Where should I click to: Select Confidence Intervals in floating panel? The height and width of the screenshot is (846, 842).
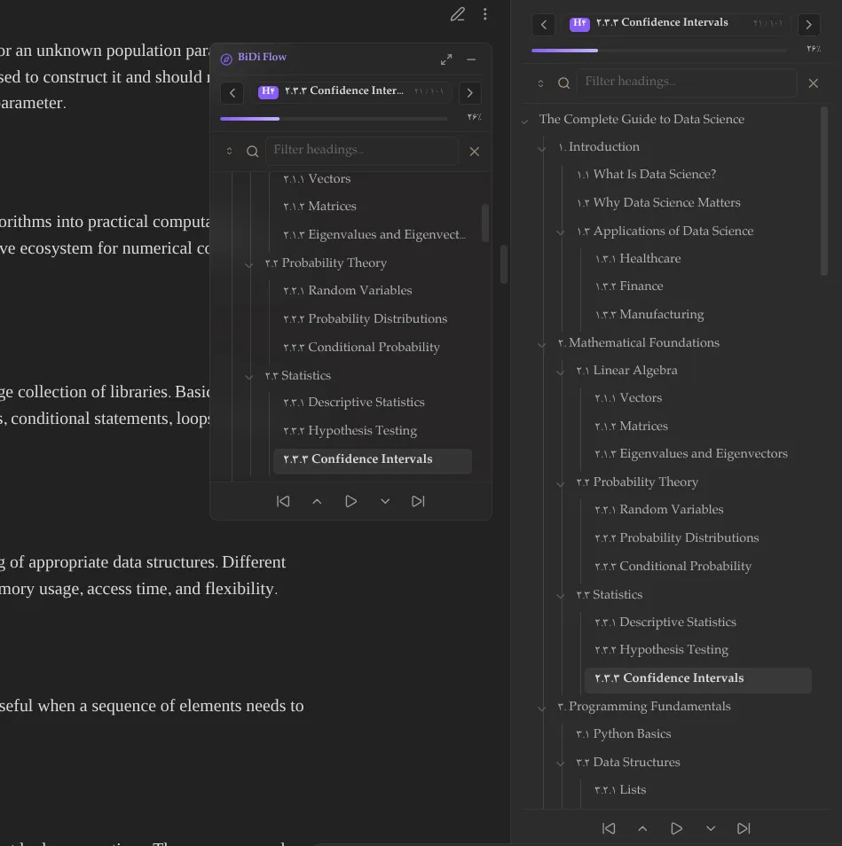coord(373,459)
